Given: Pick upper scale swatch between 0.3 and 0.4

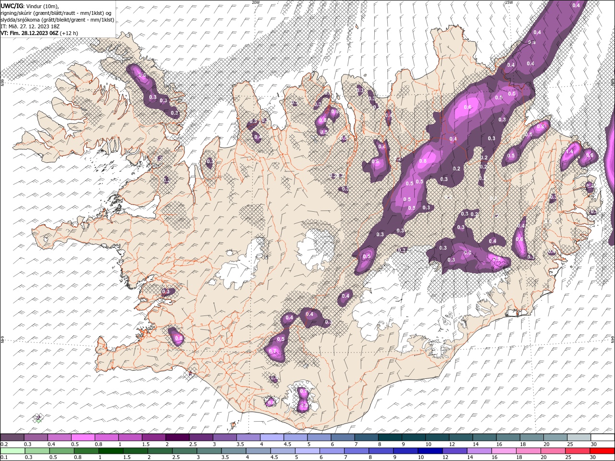Looking at the screenshot, I should pos(36,437).
